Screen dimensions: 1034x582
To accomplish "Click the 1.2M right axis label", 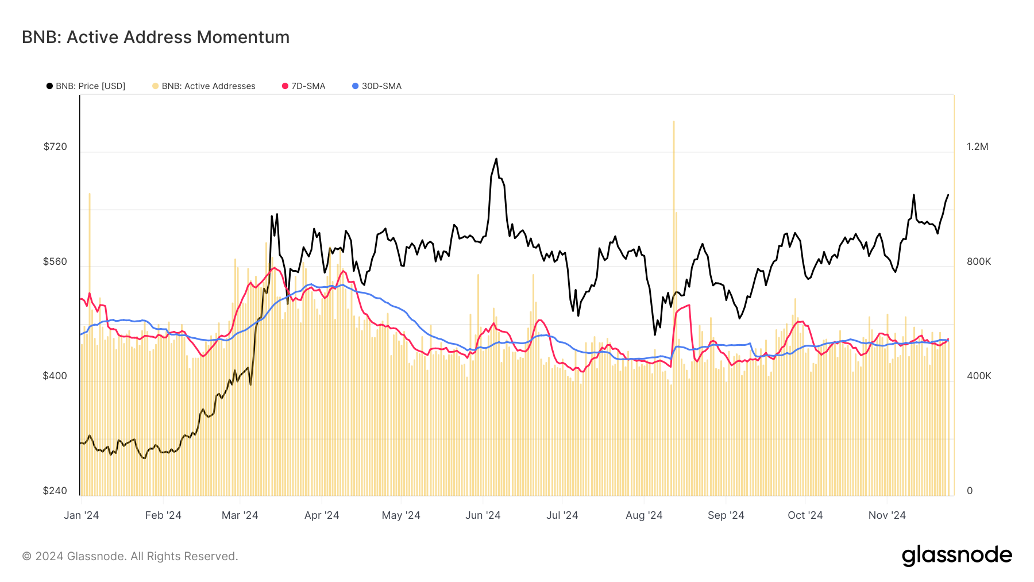I will (x=977, y=147).
